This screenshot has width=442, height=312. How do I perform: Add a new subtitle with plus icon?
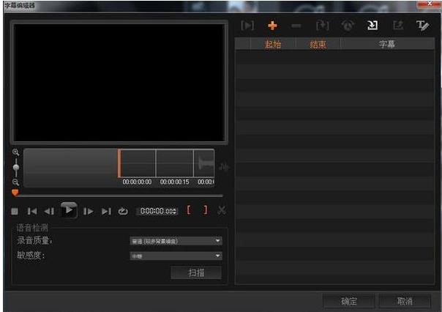point(272,26)
